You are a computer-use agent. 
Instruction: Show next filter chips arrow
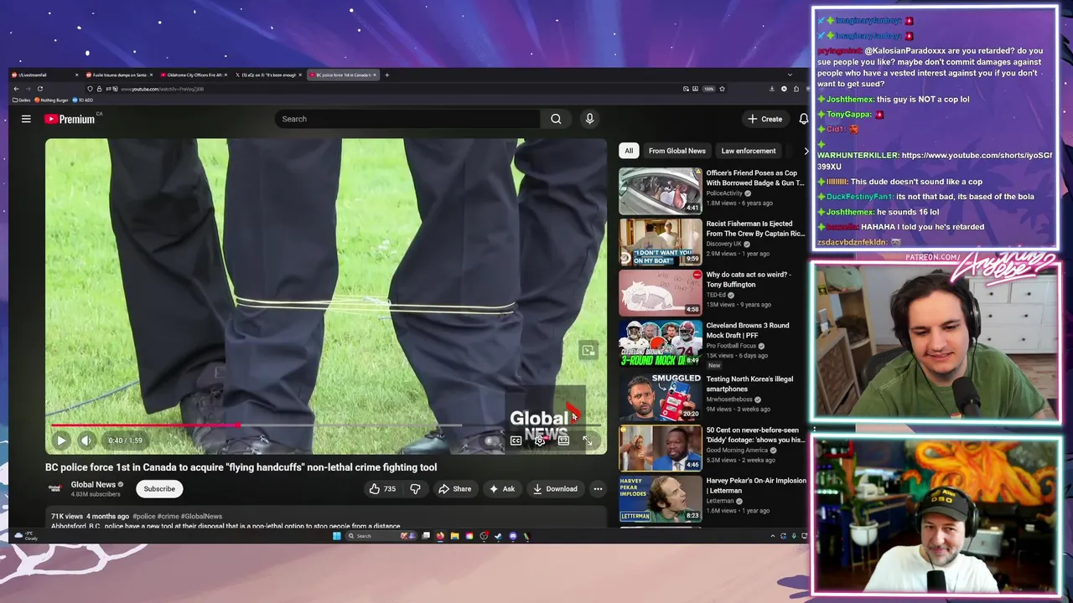coord(806,151)
